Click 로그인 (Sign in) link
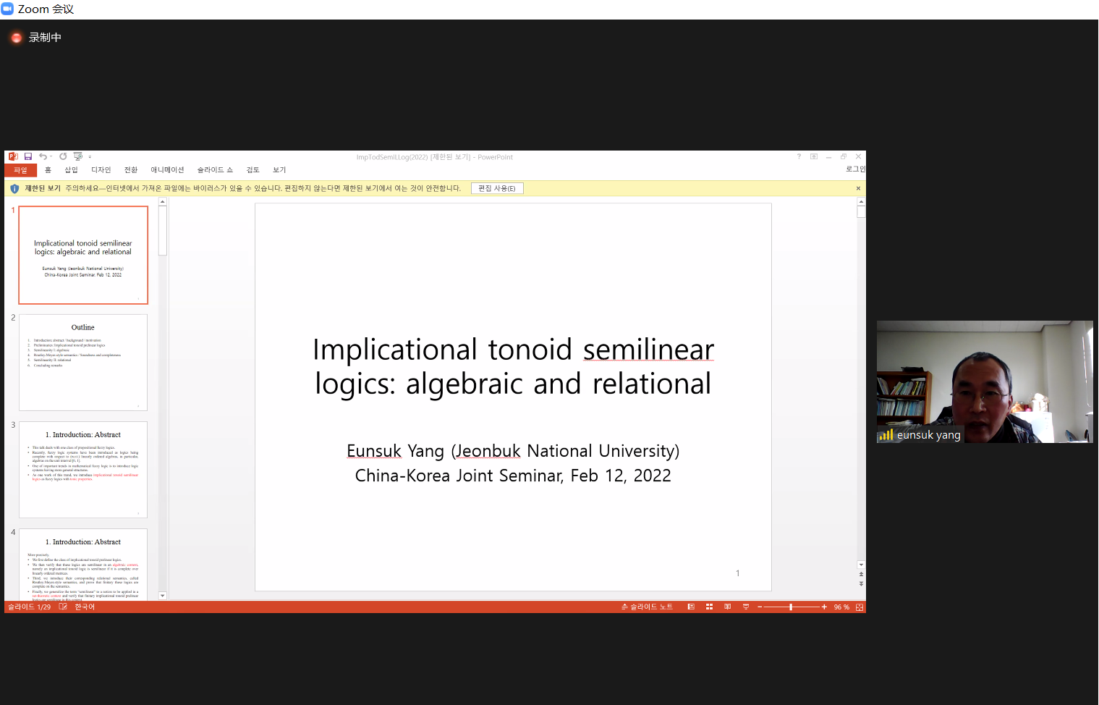Screen dimensions: 1099x705 coord(855,169)
